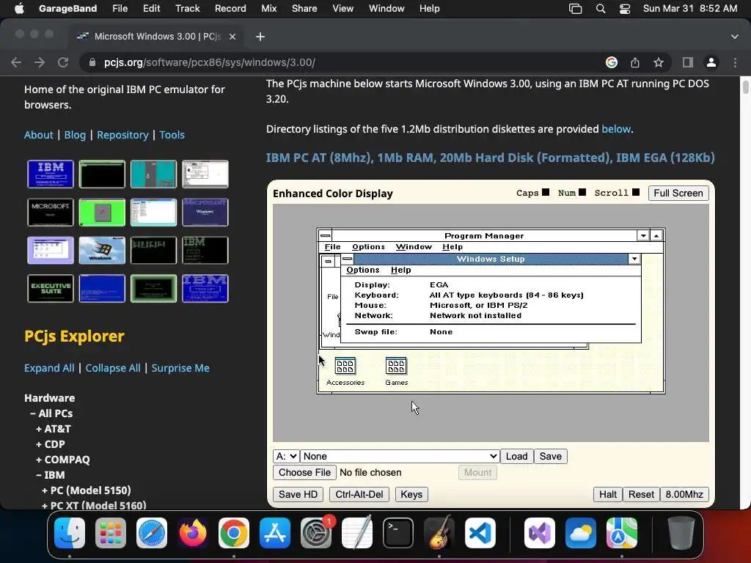The height and width of the screenshot is (563, 751).
Task: Click the Windows Setup minimize arrow
Action: point(634,259)
